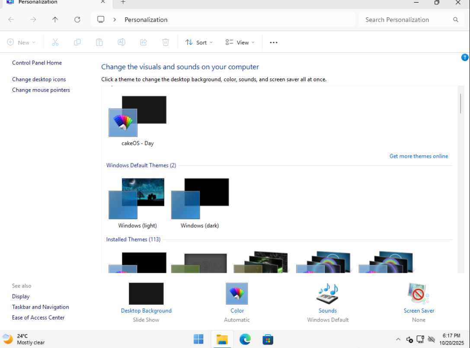Expand the Sort dropdown
Image resolution: width=470 pixels, height=348 pixels.
tap(199, 42)
